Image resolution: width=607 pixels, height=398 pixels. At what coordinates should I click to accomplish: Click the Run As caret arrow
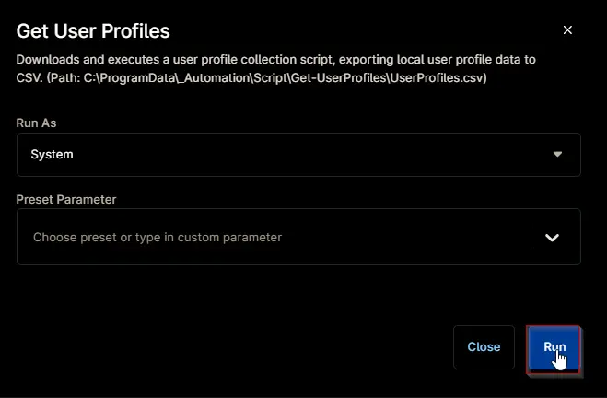click(557, 154)
